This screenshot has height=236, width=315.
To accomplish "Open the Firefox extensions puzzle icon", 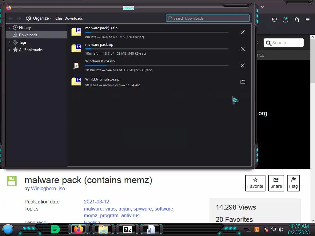I will pos(297,20).
